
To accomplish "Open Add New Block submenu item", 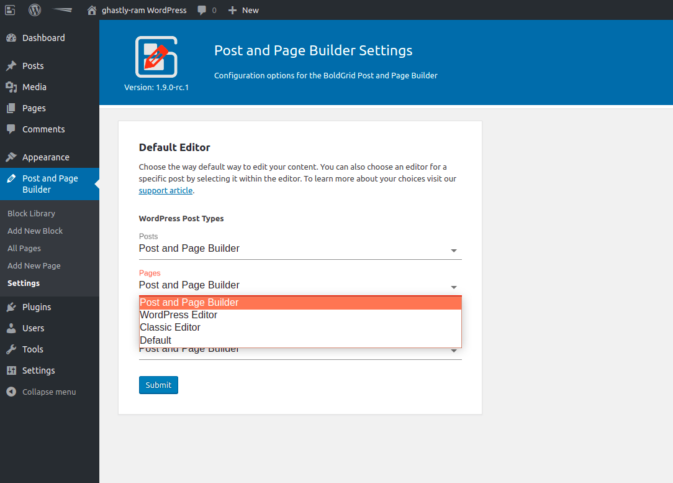I will [35, 231].
